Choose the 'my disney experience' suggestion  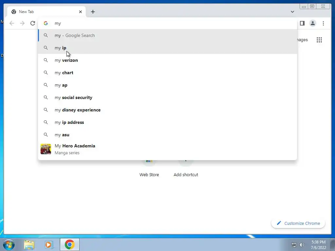tap(167, 110)
